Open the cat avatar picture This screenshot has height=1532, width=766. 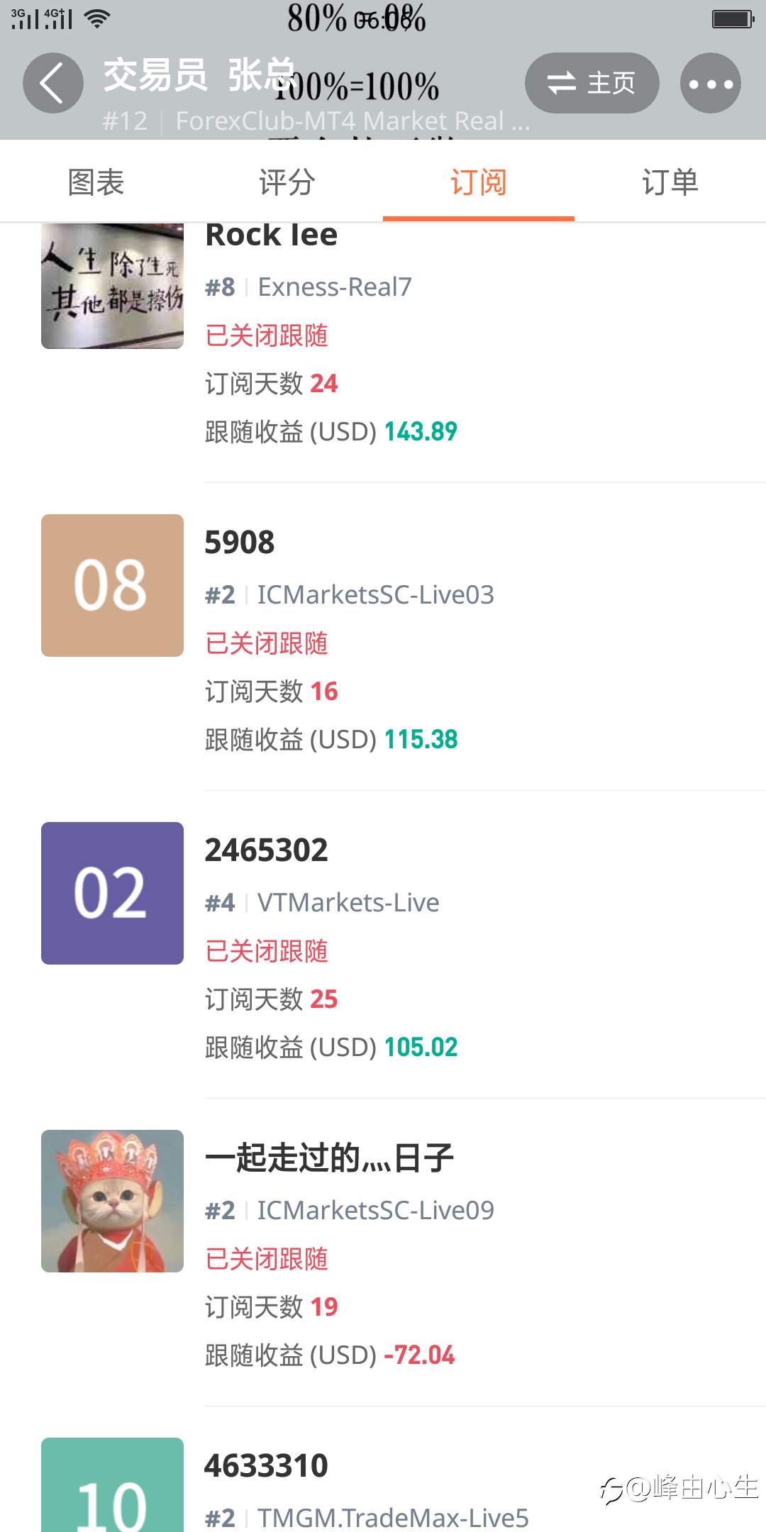(x=112, y=1201)
